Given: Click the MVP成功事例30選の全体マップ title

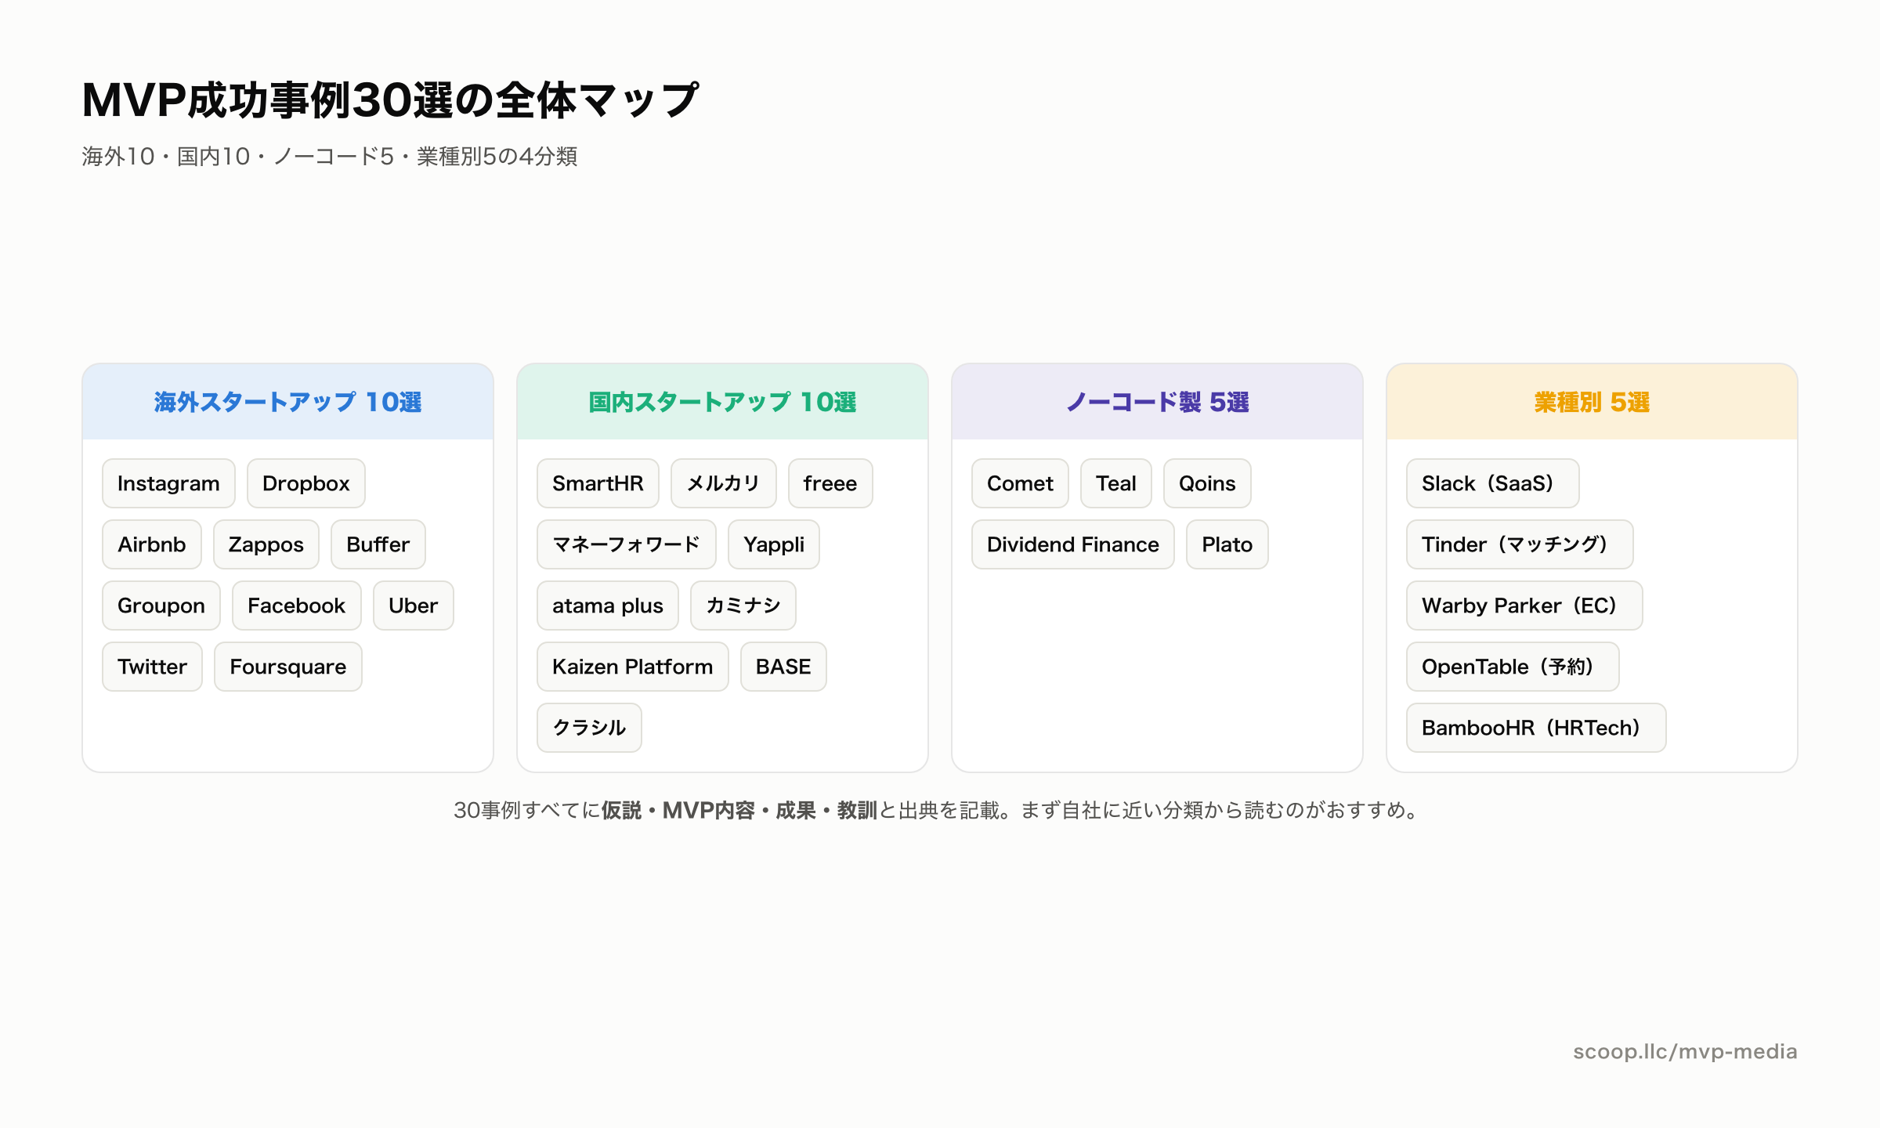Looking at the screenshot, I should click(x=390, y=100).
